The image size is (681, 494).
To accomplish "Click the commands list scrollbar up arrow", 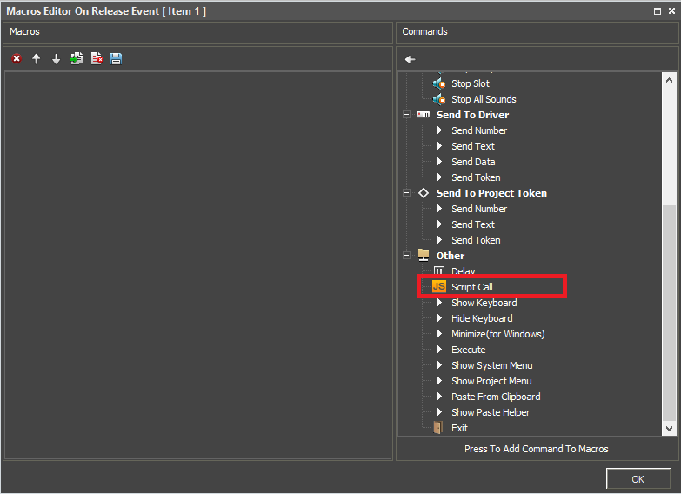I will click(669, 79).
